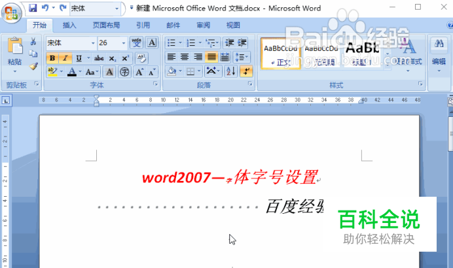Justify text alignment
The image size is (453, 268).
point(211,57)
